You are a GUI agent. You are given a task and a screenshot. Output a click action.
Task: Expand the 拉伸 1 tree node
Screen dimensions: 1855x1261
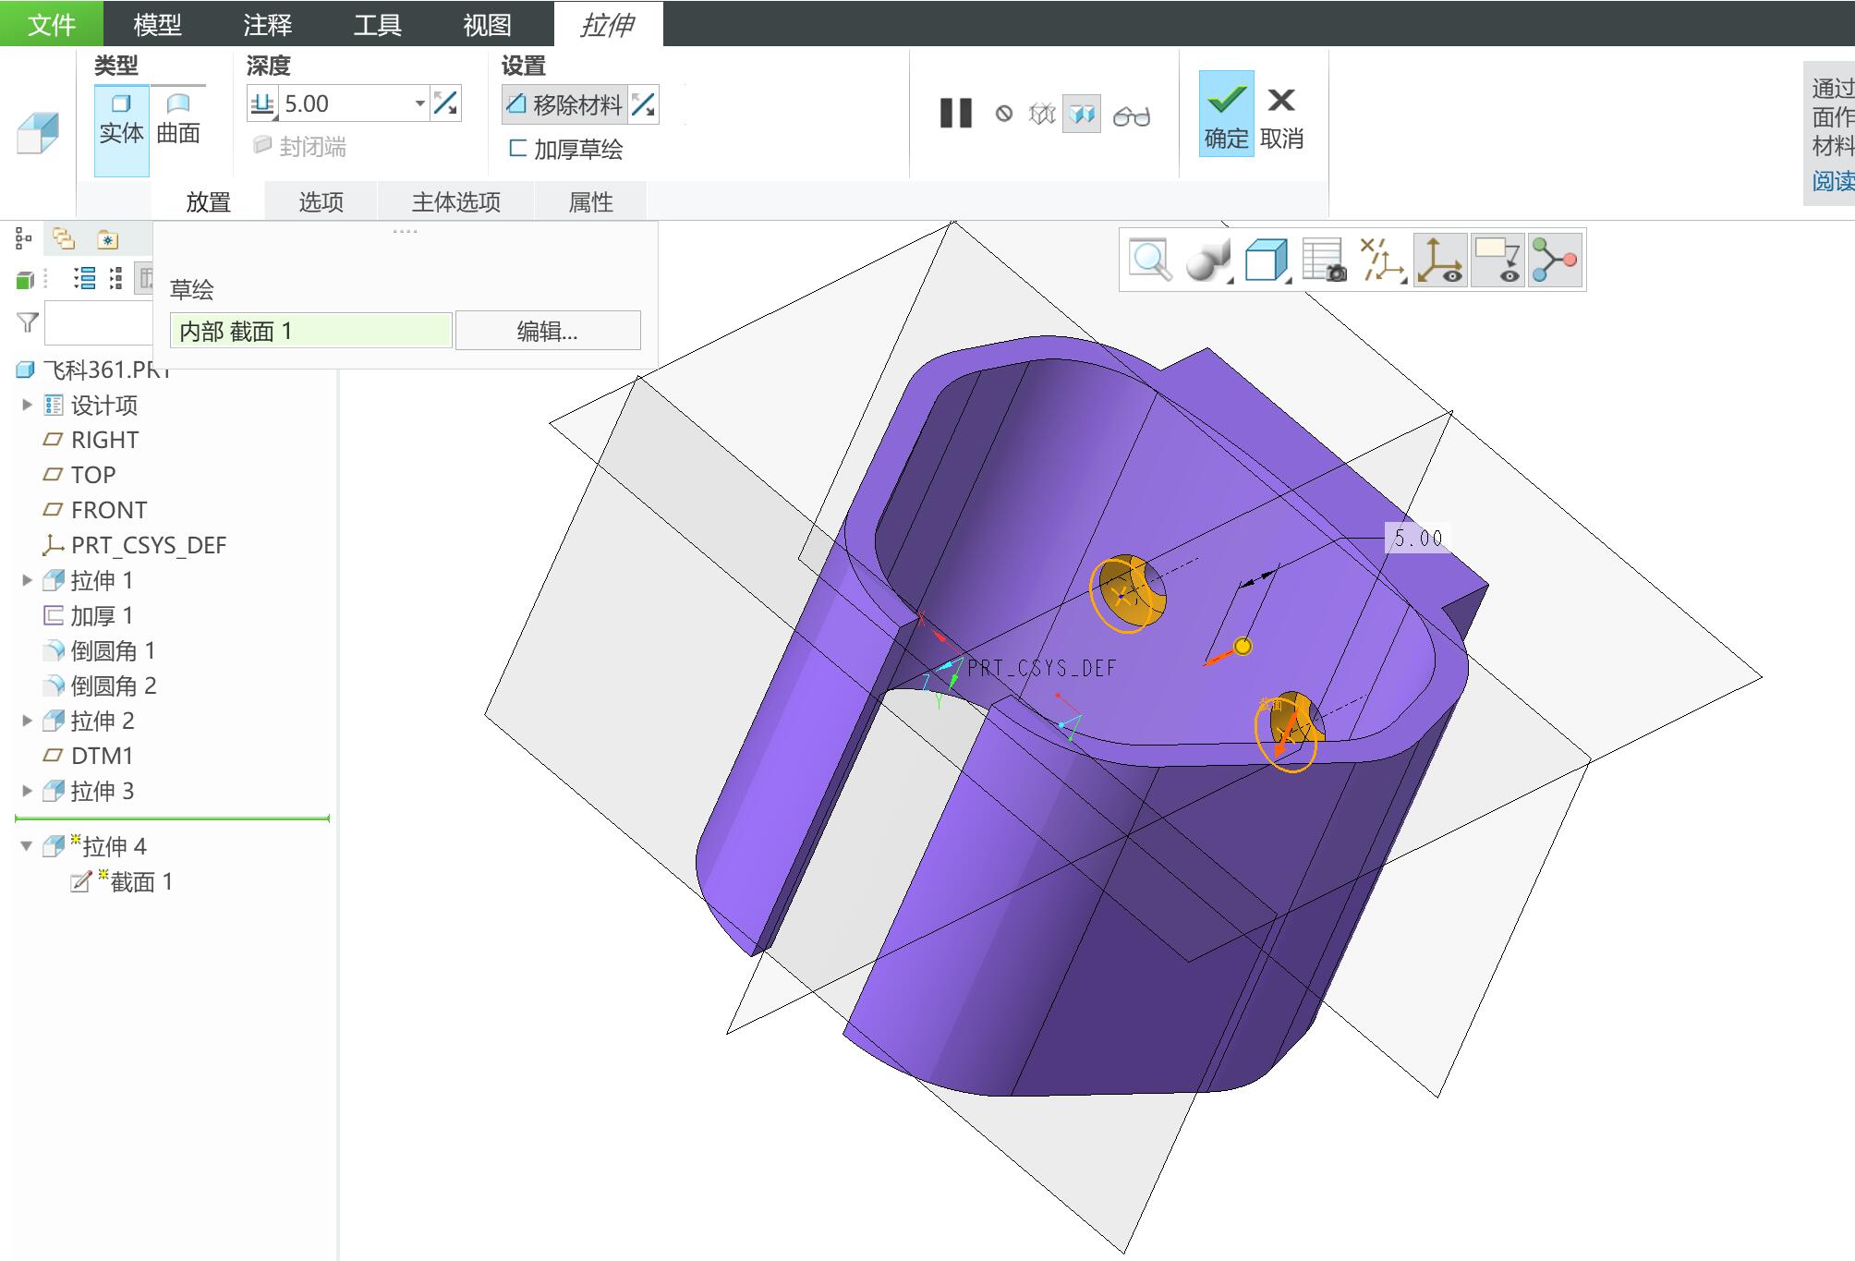click(x=27, y=580)
